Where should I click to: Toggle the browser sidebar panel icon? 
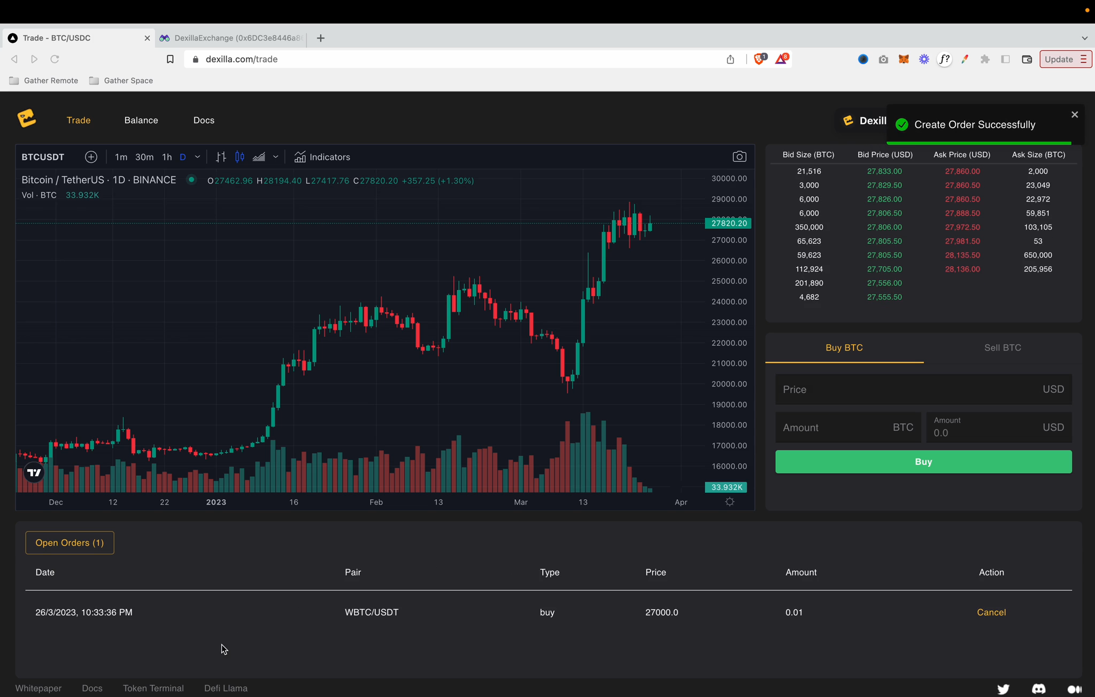coord(1005,59)
